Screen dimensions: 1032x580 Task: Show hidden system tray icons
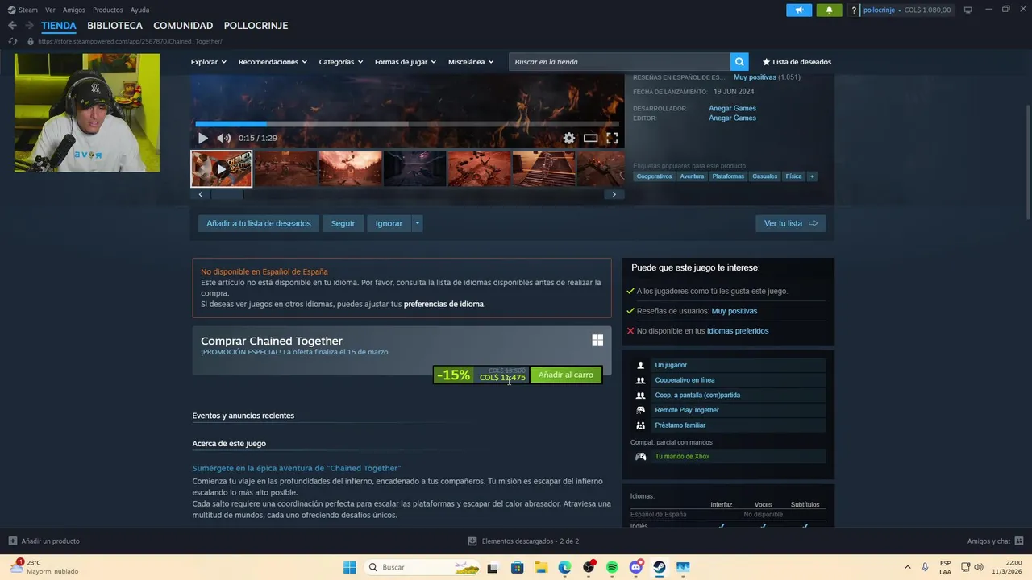(x=907, y=567)
